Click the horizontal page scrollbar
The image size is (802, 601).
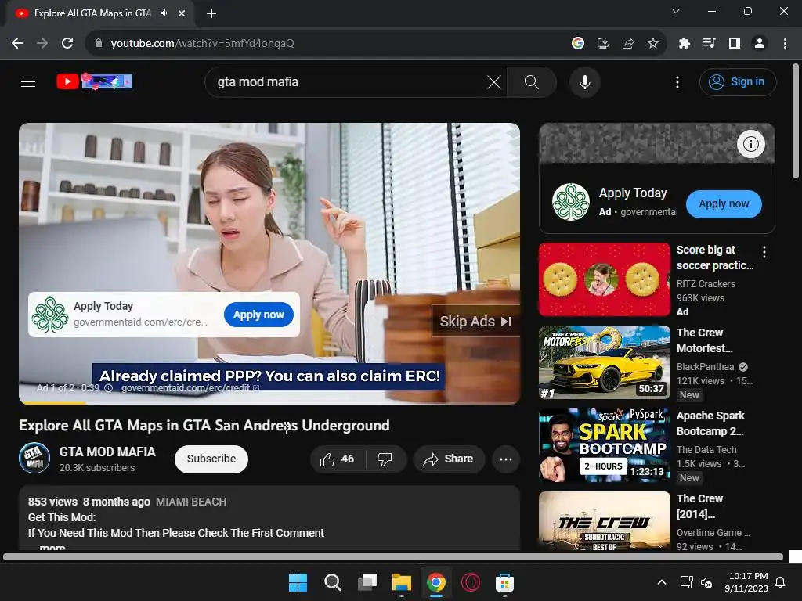(x=393, y=557)
